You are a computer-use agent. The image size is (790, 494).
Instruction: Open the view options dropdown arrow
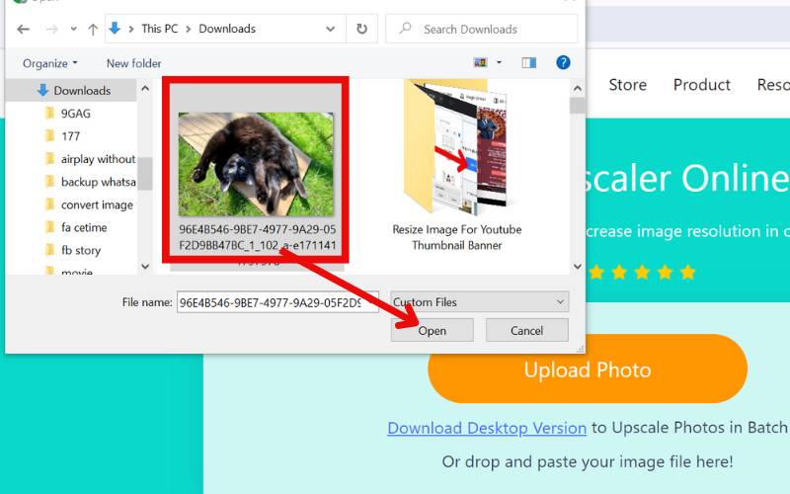click(x=500, y=62)
